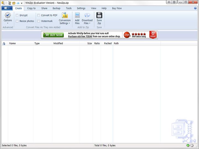Screen dimensions: 199x149
Task: Sort by the Name column header
Action: 21,43
